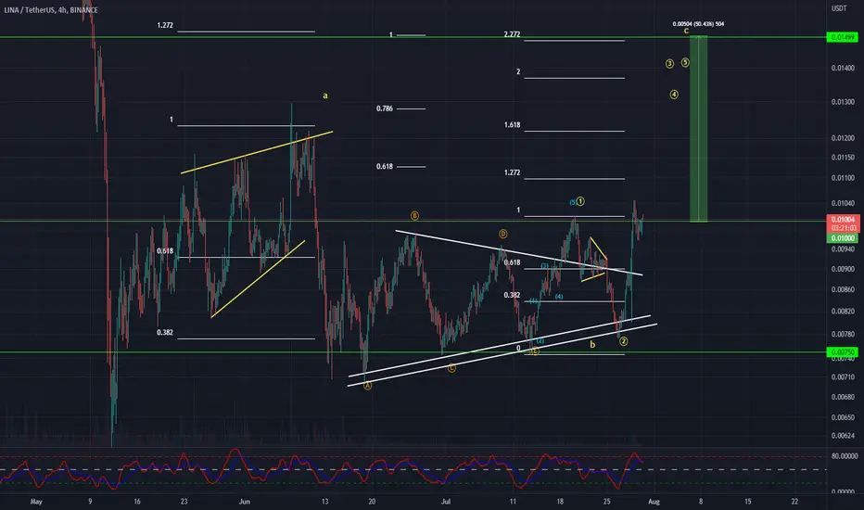Select the orange circled E wave label

pos(535,351)
